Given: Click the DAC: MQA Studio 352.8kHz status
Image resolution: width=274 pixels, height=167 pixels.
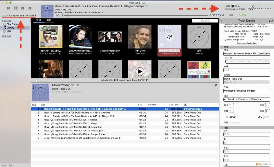Looking at the screenshot, I should click(19, 15).
